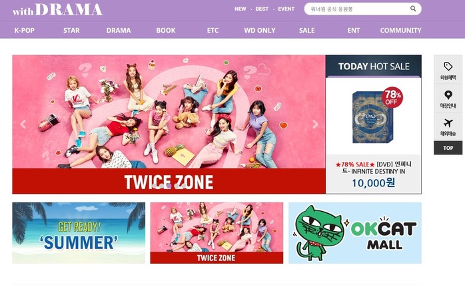Select the first carousel dot indicator
Viewport: 465px width, 287px height.
point(154,186)
